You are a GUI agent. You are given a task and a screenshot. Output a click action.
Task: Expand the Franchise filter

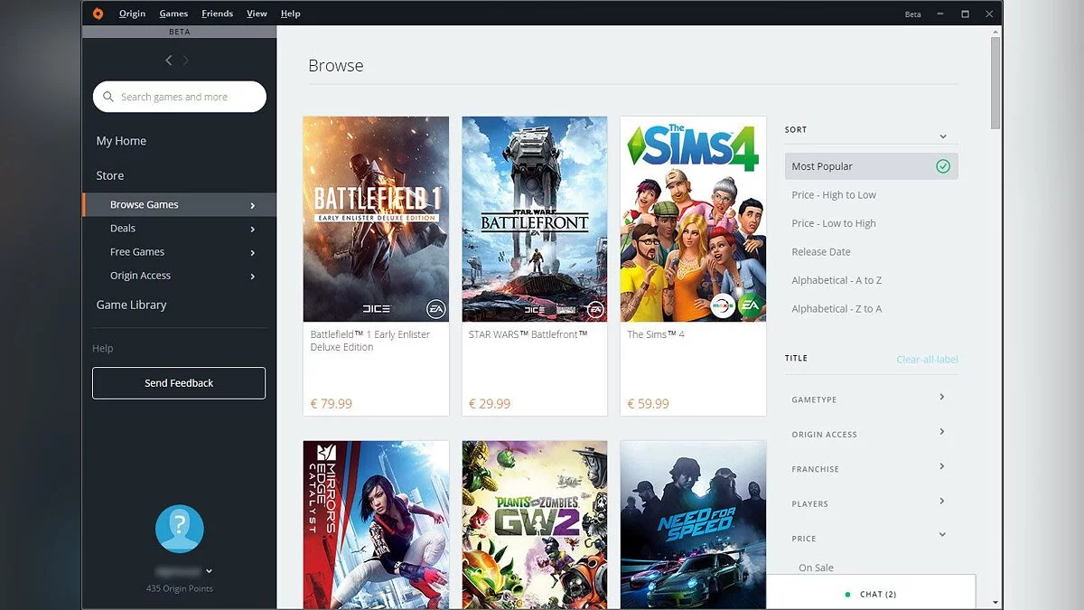[942, 467]
